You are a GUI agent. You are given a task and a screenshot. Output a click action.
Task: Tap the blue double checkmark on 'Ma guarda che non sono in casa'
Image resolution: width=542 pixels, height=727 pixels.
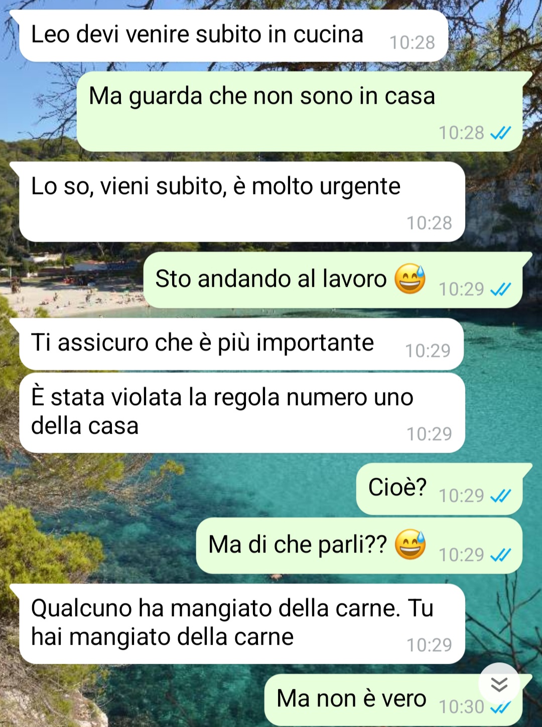pos(500,133)
